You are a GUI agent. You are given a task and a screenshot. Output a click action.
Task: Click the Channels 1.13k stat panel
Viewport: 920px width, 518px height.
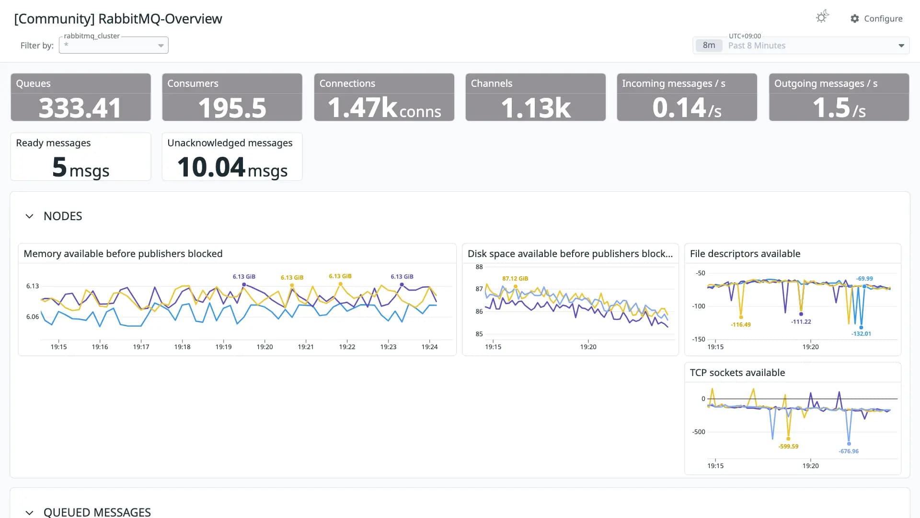[x=535, y=97]
